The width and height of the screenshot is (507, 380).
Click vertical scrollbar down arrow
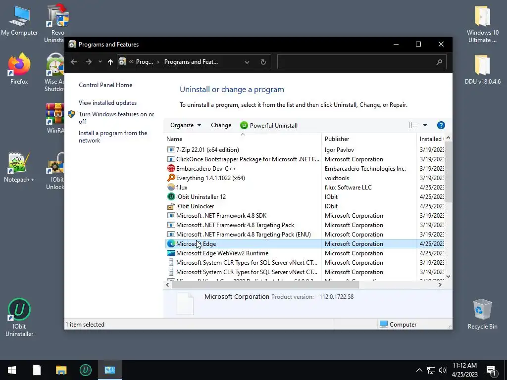[x=448, y=276]
